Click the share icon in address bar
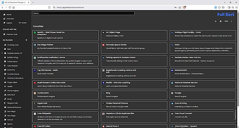239x128 pixels. (180, 7)
